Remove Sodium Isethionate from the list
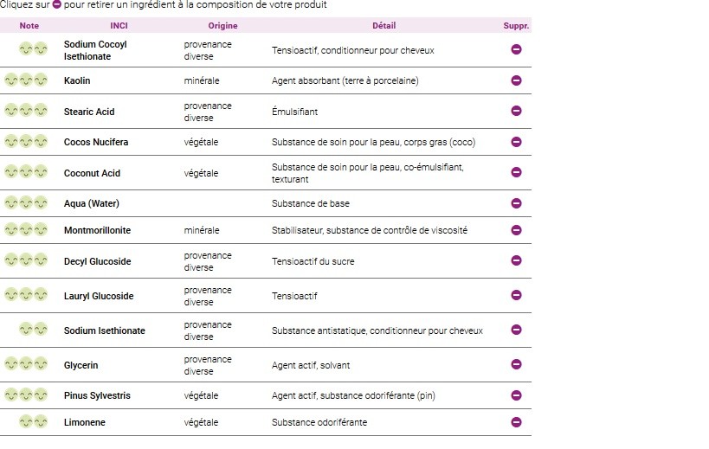 tap(516, 330)
